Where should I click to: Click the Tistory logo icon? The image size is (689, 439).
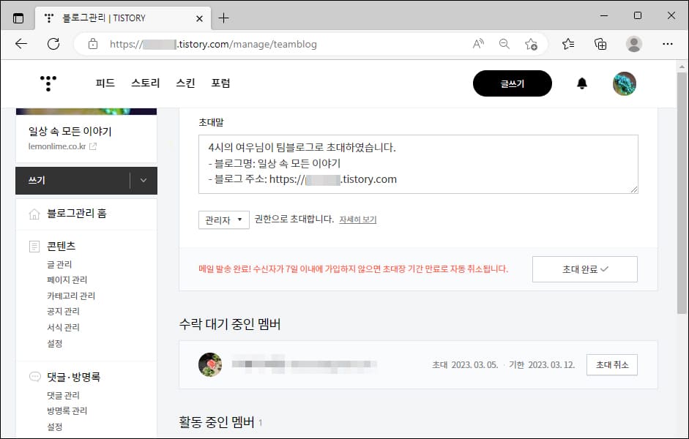(x=47, y=83)
